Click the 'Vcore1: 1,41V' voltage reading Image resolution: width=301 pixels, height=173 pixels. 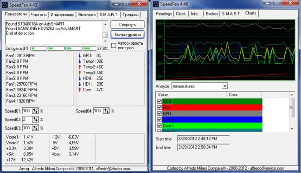(19, 137)
